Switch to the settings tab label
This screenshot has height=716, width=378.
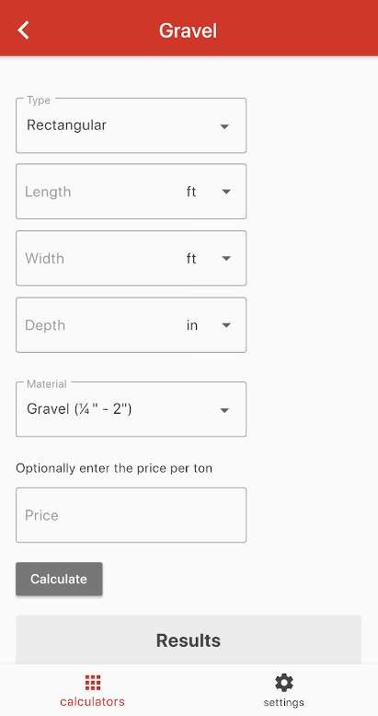point(283,702)
